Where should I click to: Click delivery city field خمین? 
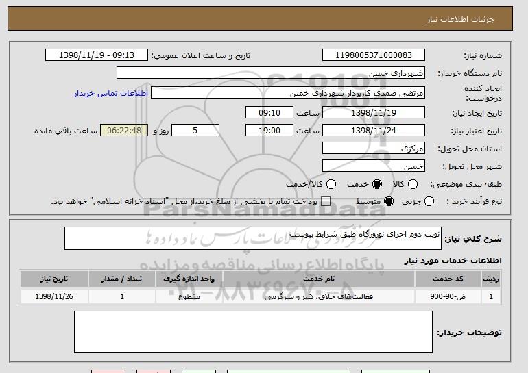point(374,166)
